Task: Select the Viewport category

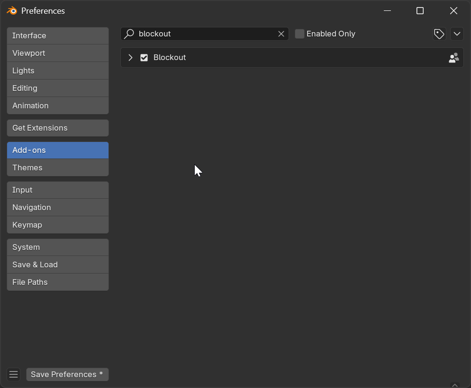Action: pos(58,53)
